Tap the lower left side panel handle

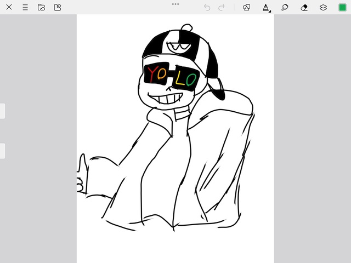click(x=2, y=151)
